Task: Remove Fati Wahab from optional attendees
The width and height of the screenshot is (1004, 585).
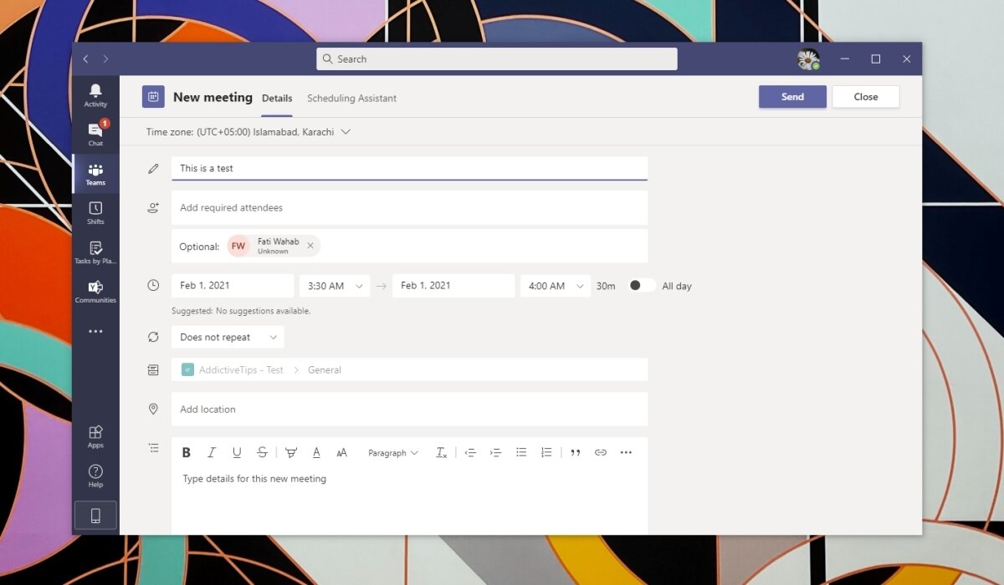Action: [310, 246]
